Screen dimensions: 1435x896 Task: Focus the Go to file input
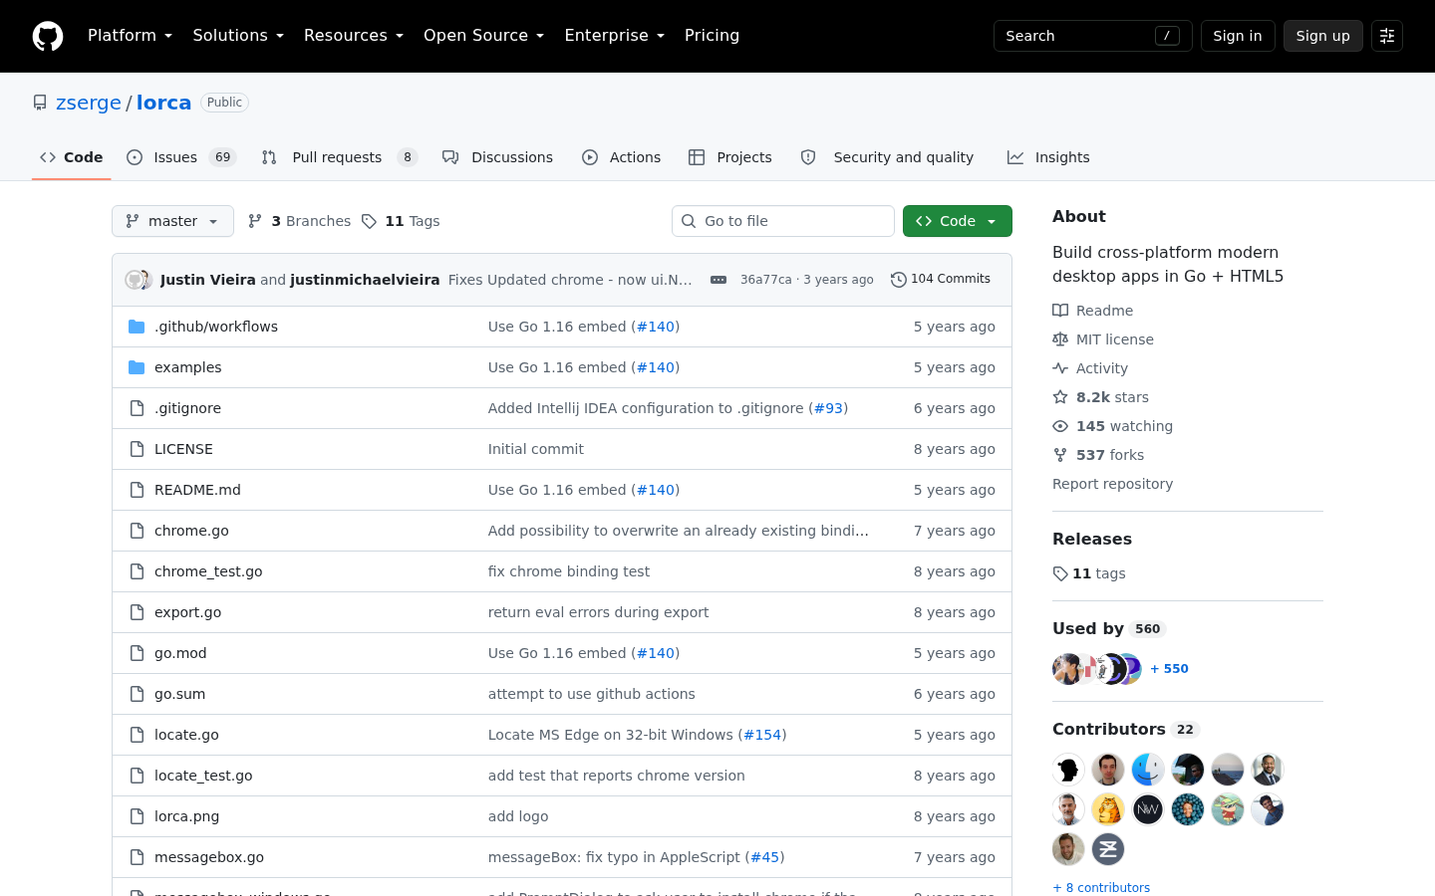click(x=783, y=221)
